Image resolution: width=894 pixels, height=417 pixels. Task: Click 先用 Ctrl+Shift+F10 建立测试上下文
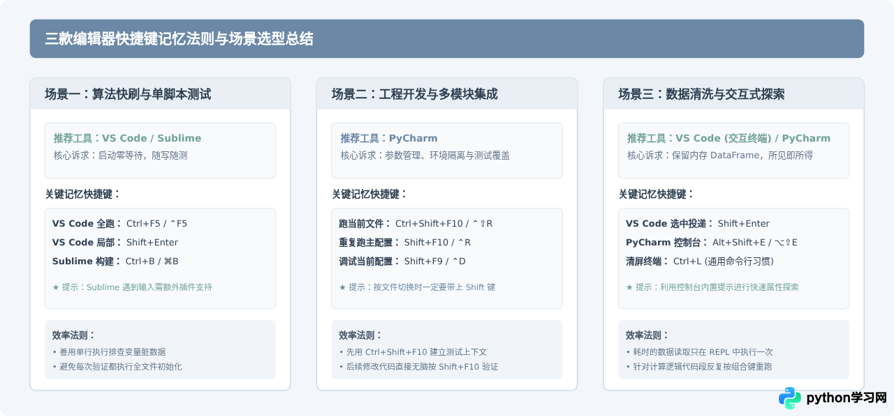(x=413, y=352)
